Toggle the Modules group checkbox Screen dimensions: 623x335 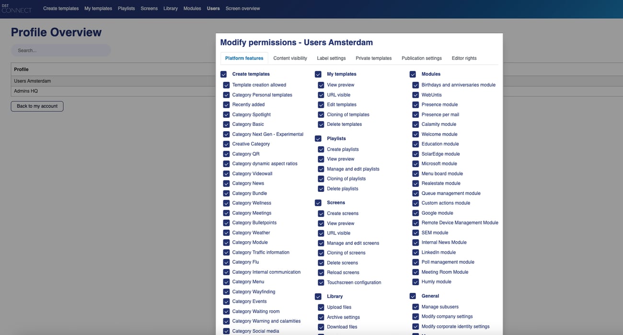pos(413,74)
